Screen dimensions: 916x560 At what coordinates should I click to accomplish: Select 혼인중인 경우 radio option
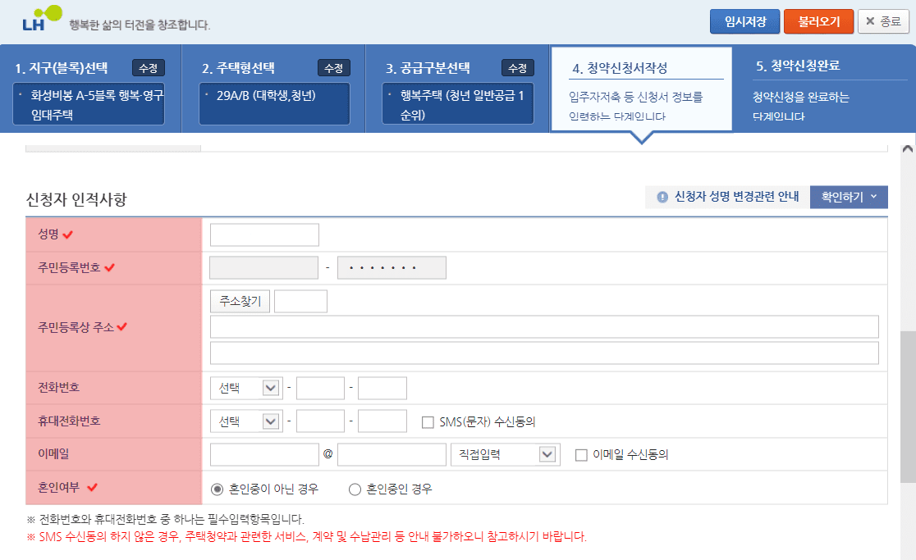355,489
